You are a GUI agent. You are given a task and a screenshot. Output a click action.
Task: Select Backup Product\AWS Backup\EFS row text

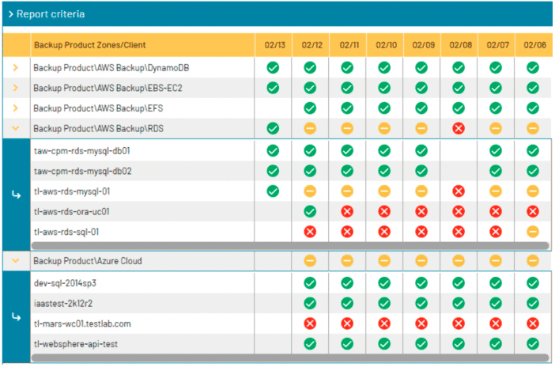click(x=98, y=108)
